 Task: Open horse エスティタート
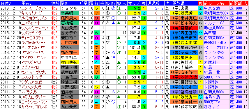coord(31,23)
